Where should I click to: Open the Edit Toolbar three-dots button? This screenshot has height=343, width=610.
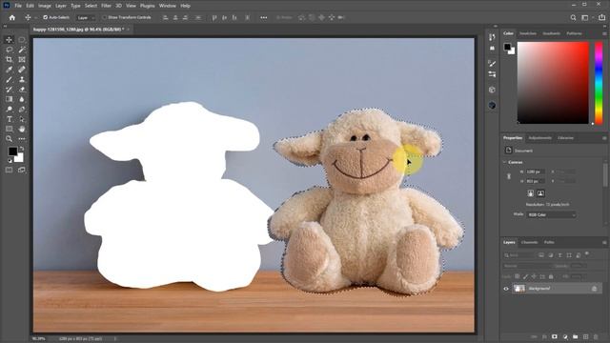(22, 138)
